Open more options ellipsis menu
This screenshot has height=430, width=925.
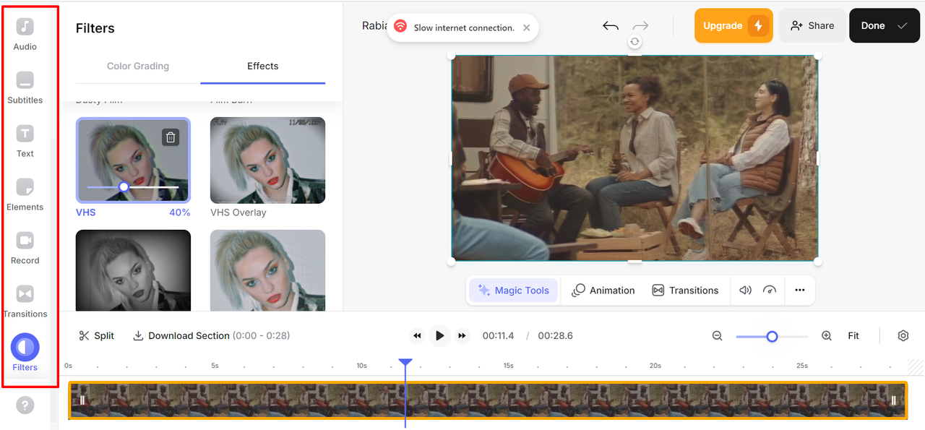point(799,291)
